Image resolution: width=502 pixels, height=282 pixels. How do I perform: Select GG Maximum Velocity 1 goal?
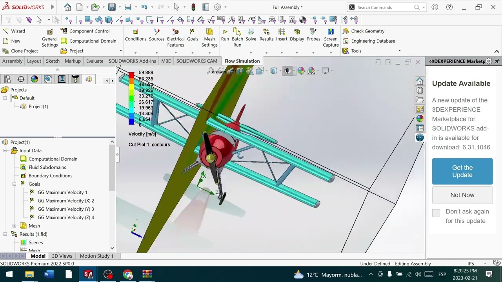coord(62,192)
